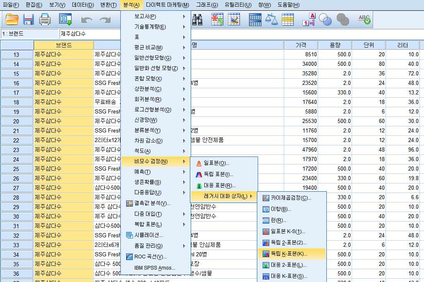Select row header number 20
Image resolution: width=424 pixels, height=282 pixels.
click(x=16, y=121)
